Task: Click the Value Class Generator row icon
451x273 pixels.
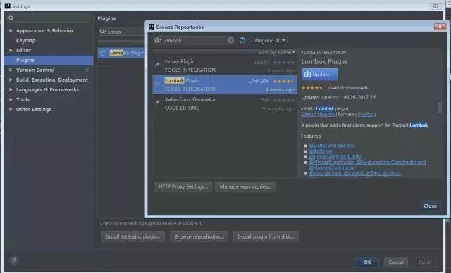Action: (x=158, y=103)
